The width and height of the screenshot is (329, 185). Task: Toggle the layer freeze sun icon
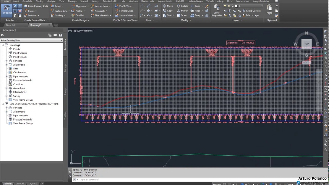click(x=229, y=6)
